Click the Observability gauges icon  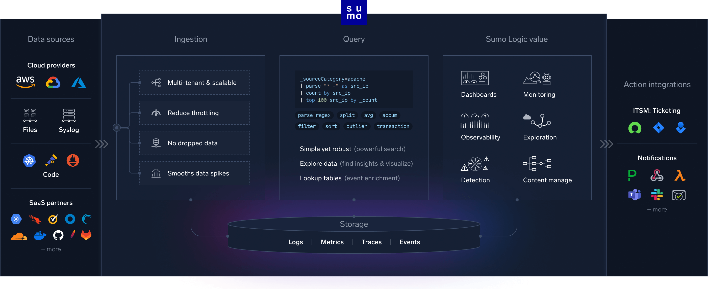point(475,121)
